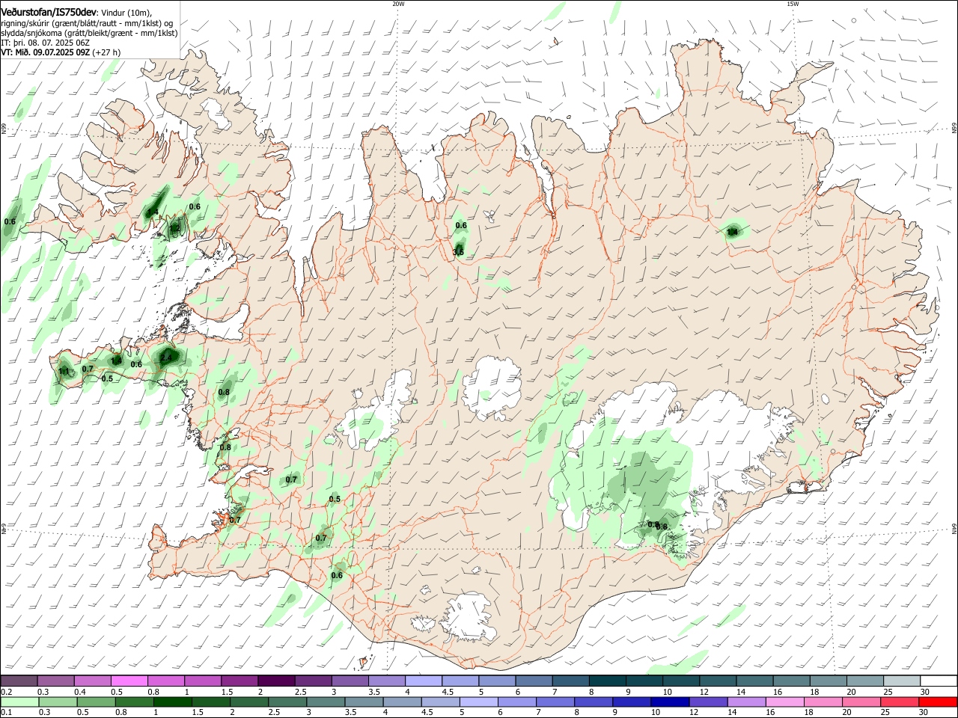Viewport: 958px width, 718px height.
Task: Click the pure red swatch above the lower 30 label
Action: point(937,702)
